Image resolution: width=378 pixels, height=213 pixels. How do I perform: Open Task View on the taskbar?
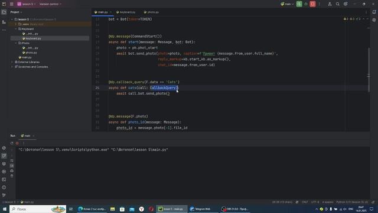point(71,209)
